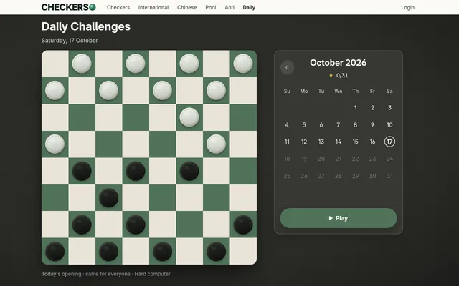The image size is (459, 286).
Task: Select October 17 in calendar
Action: pyautogui.click(x=389, y=142)
